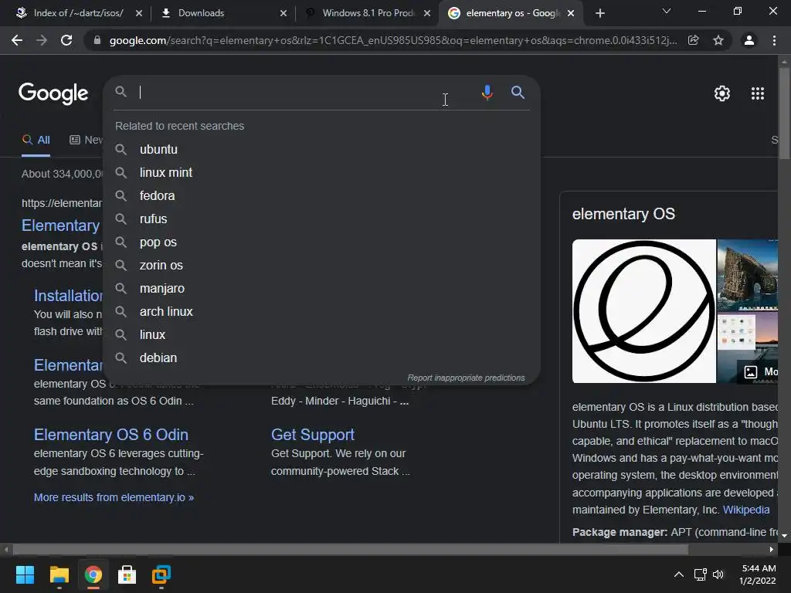Pick the zorin os suggestion
Viewport: 791px width, 593px height.
pyautogui.click(x=322, y=266)
